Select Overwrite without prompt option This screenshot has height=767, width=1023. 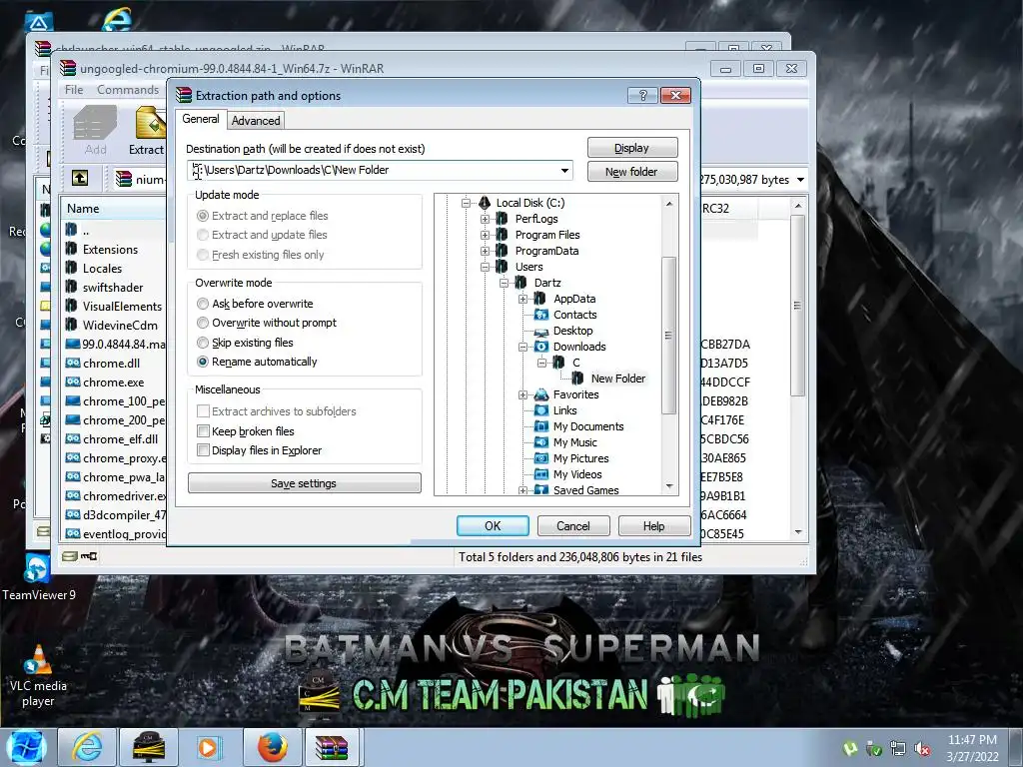pos(203,323)
